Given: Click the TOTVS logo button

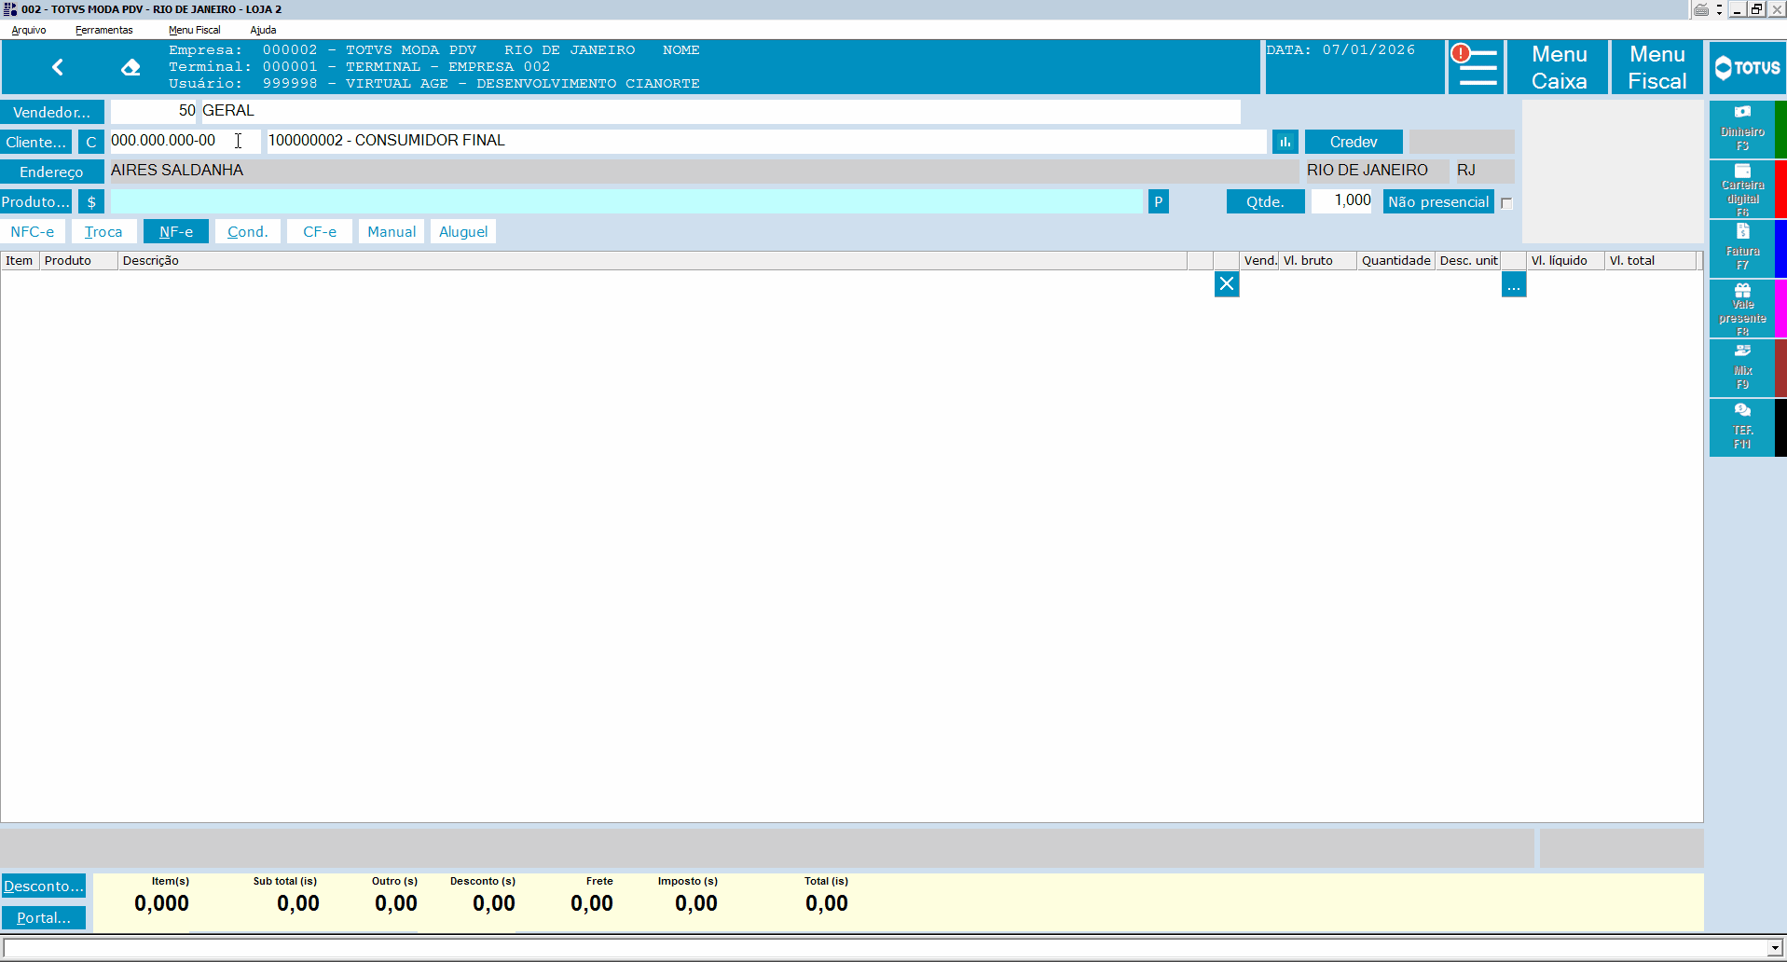Looking at the screenshot, I should pos(1748,67).
